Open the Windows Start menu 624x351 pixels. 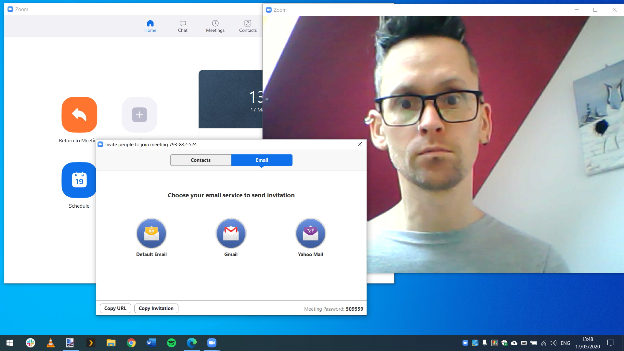tap(10, 343)
